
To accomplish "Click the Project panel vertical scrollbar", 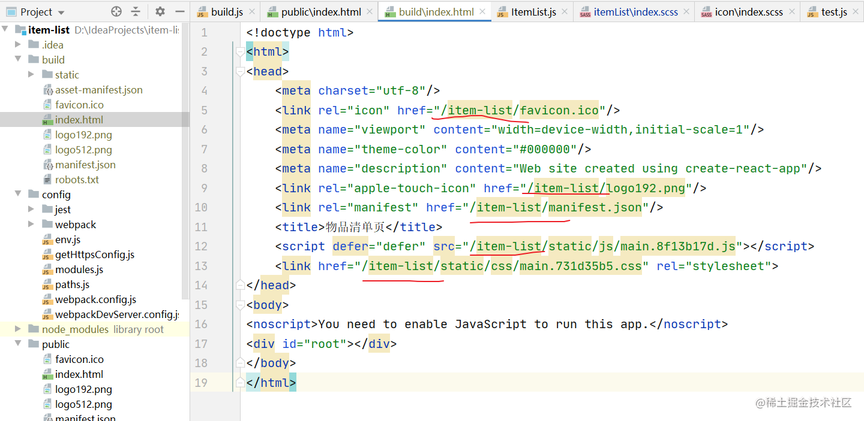I will (x=185, y=162).
